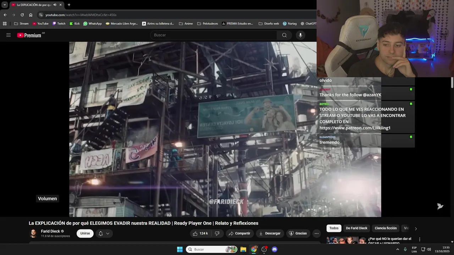Like the video with thumbs up

point(200,233)
